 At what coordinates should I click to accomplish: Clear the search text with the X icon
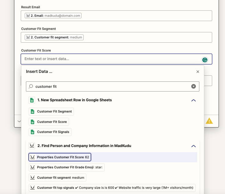click(x=194, y=86)
